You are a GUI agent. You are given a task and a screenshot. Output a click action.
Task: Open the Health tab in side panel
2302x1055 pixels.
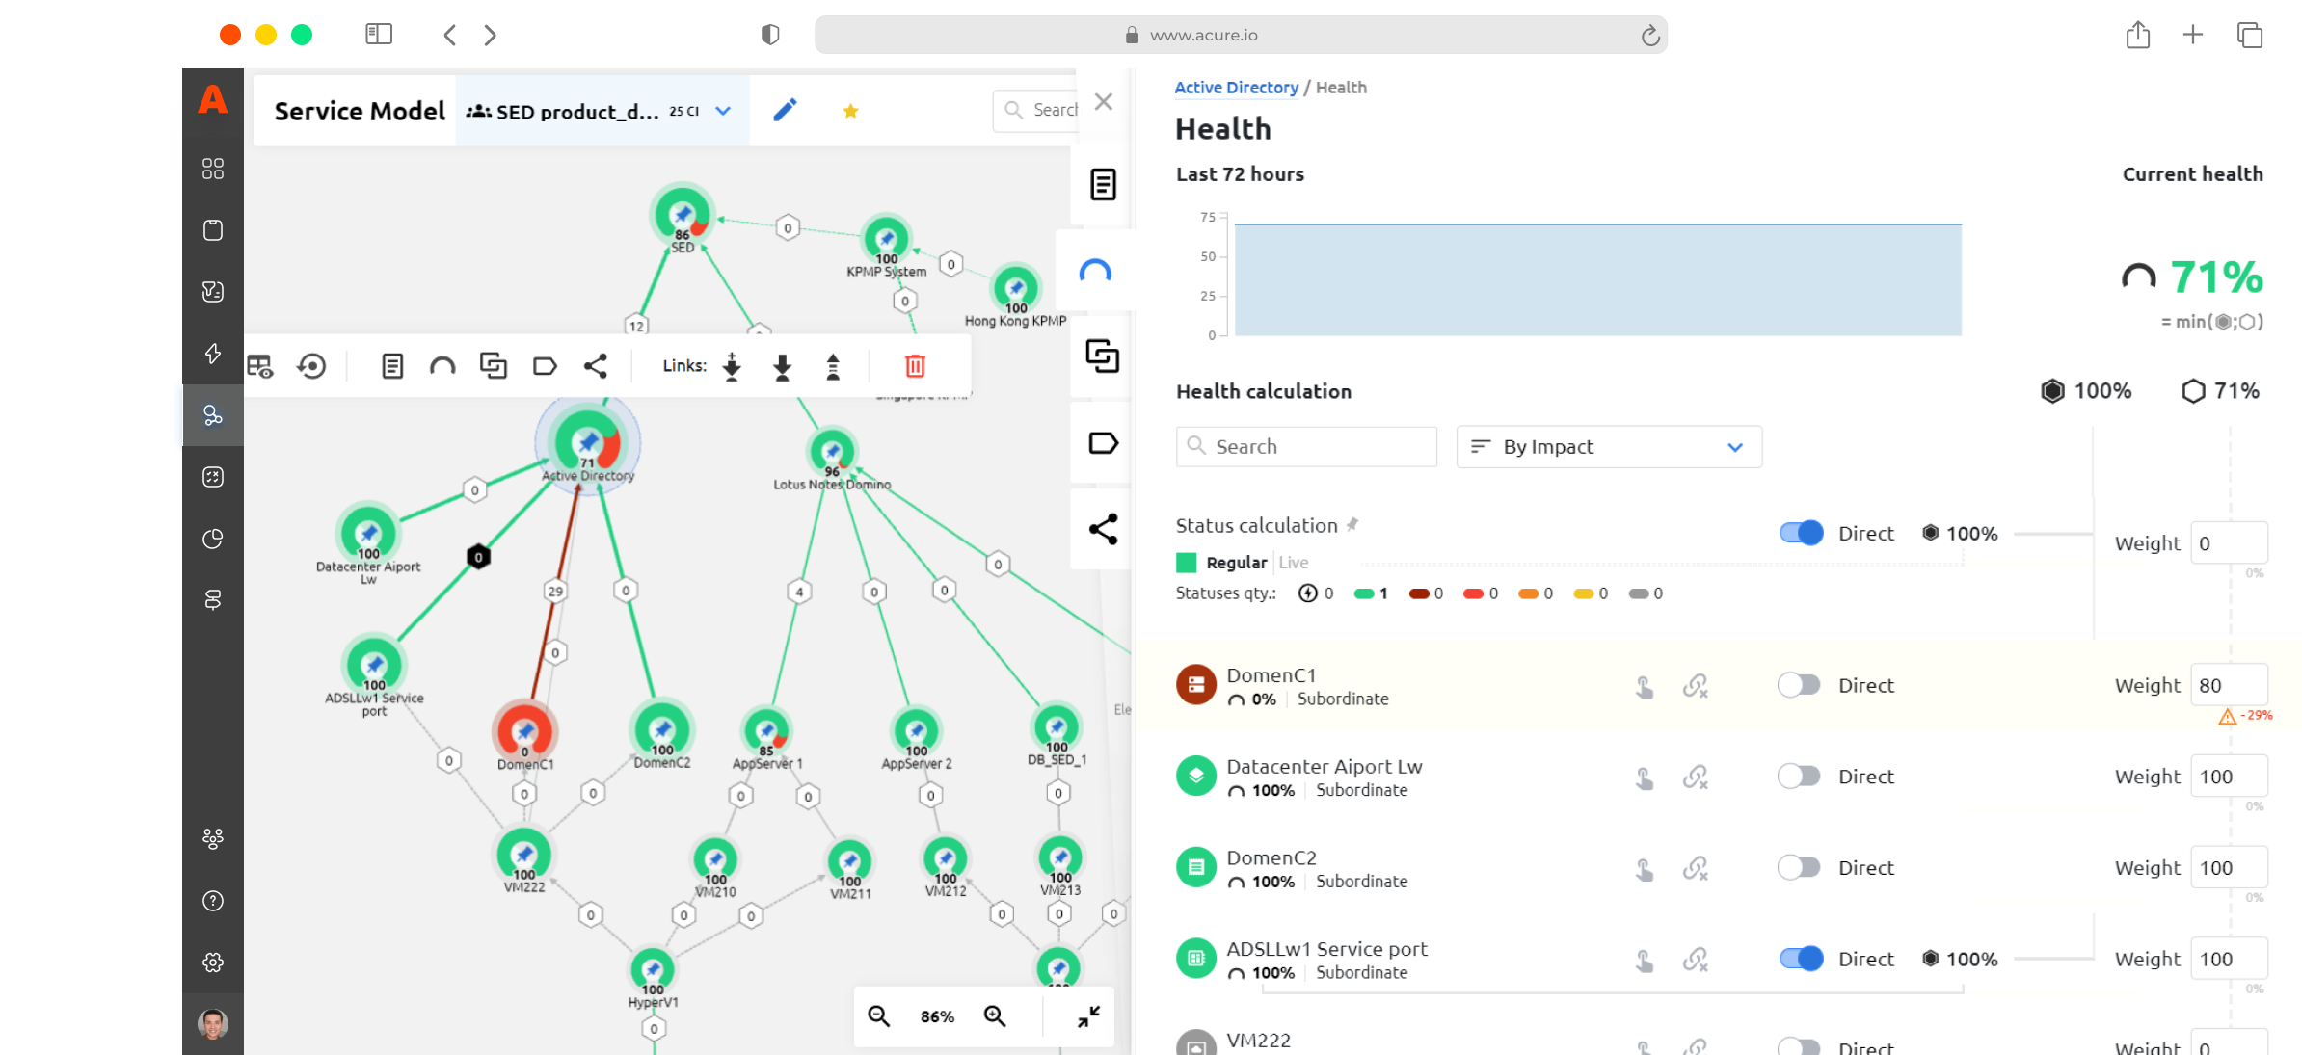[x=1095, y=272]
